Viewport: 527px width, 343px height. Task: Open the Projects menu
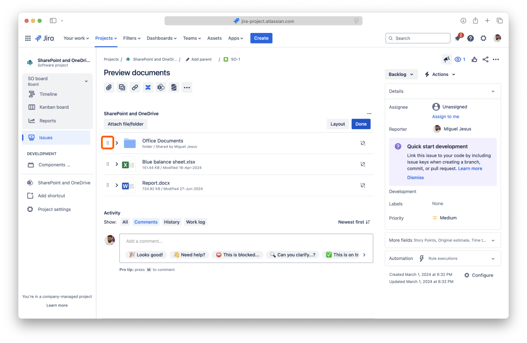click(106, 38)
